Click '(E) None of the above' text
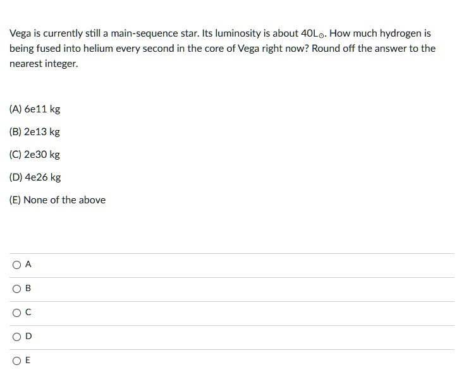 [58, 200]
